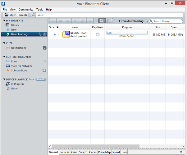Click the spinning refresh icon on Downloading row
Image resolution: width=187 pixels, height=155 pixels.
pos(40,34)
